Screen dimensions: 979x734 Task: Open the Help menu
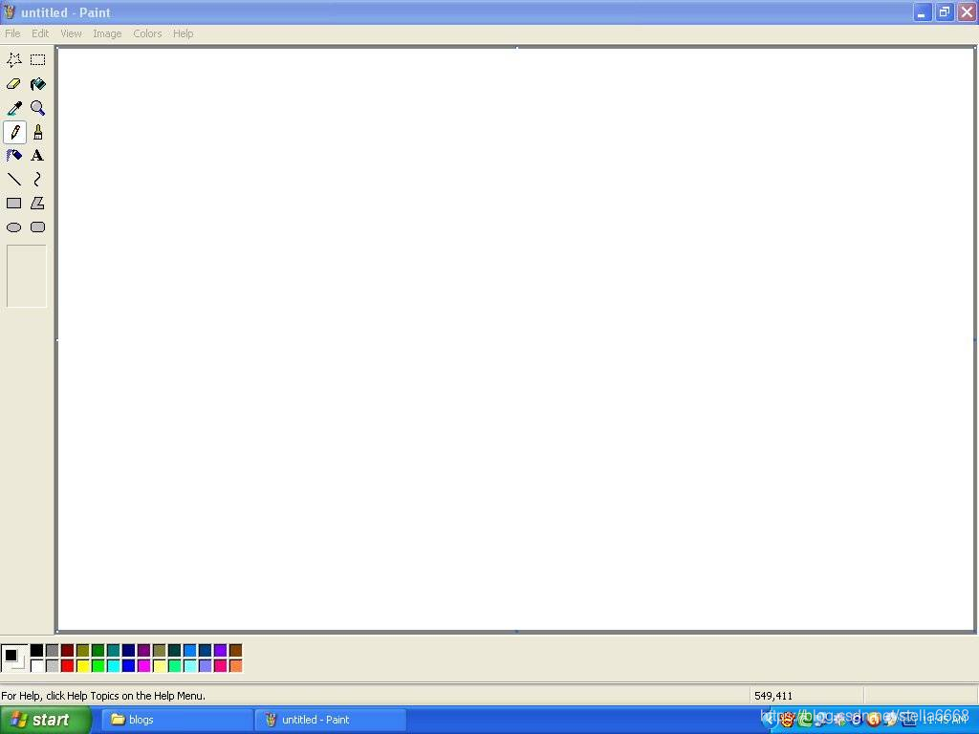point(183,33)
